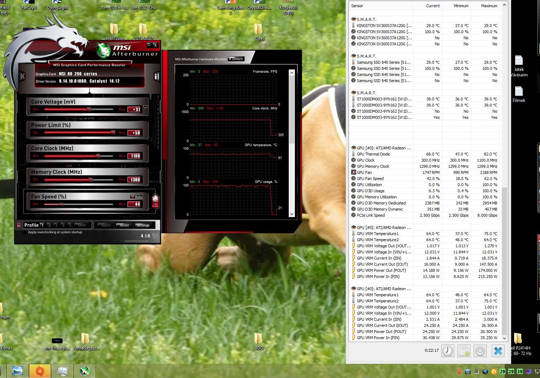Click the Core Clock slider handle
The width and height of the screenshot is (540, 378).
98,156
